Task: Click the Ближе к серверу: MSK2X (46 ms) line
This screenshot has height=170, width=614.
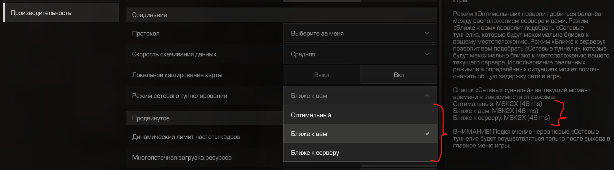Action: click(501, 118)
